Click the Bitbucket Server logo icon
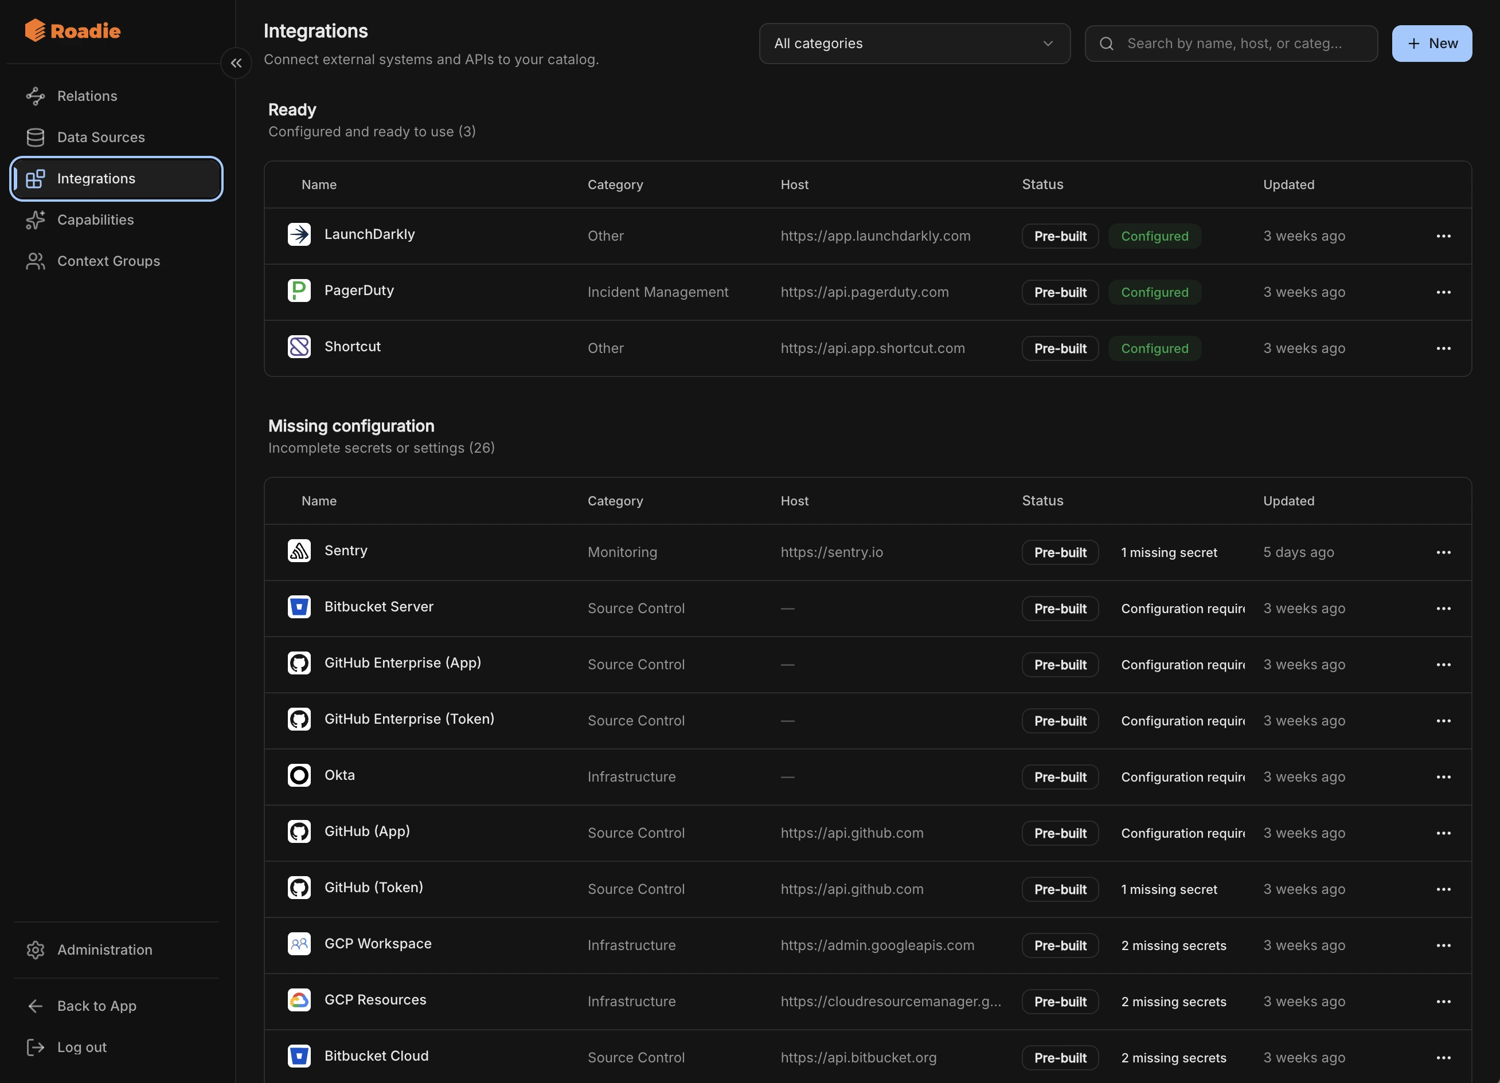Image resolution: width=1500 pixels, height=1083 pixels. click(299, 607)
